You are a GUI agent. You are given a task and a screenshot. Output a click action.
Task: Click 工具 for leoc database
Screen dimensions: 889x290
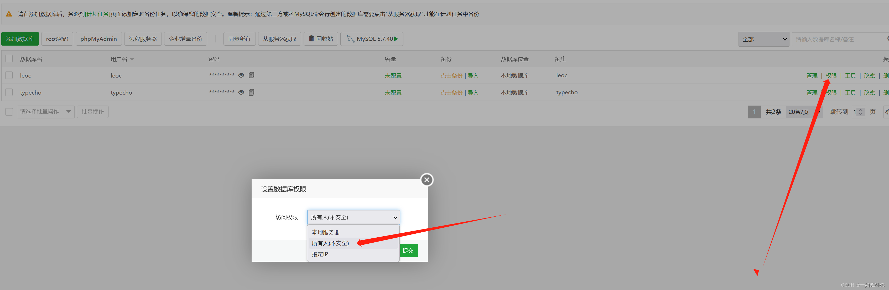coord(851,75)
